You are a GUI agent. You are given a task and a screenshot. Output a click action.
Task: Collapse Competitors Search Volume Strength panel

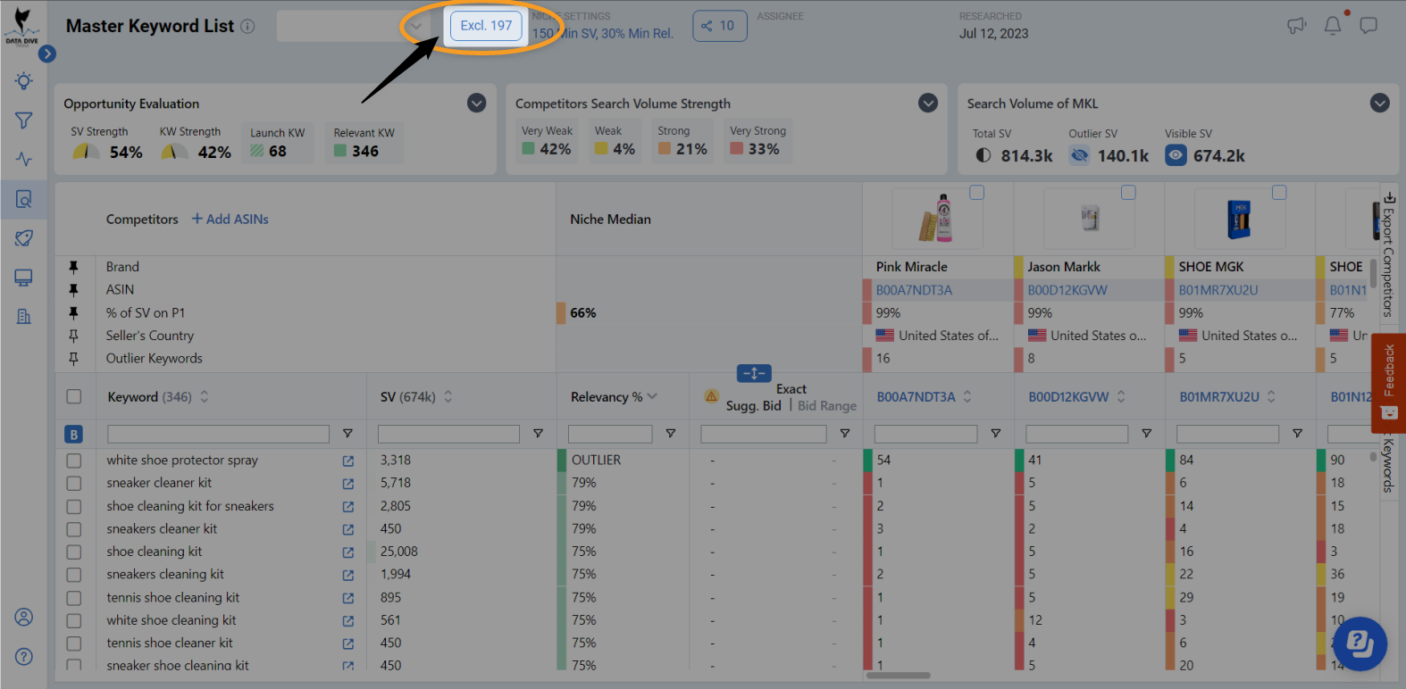(x=928, y=104)
